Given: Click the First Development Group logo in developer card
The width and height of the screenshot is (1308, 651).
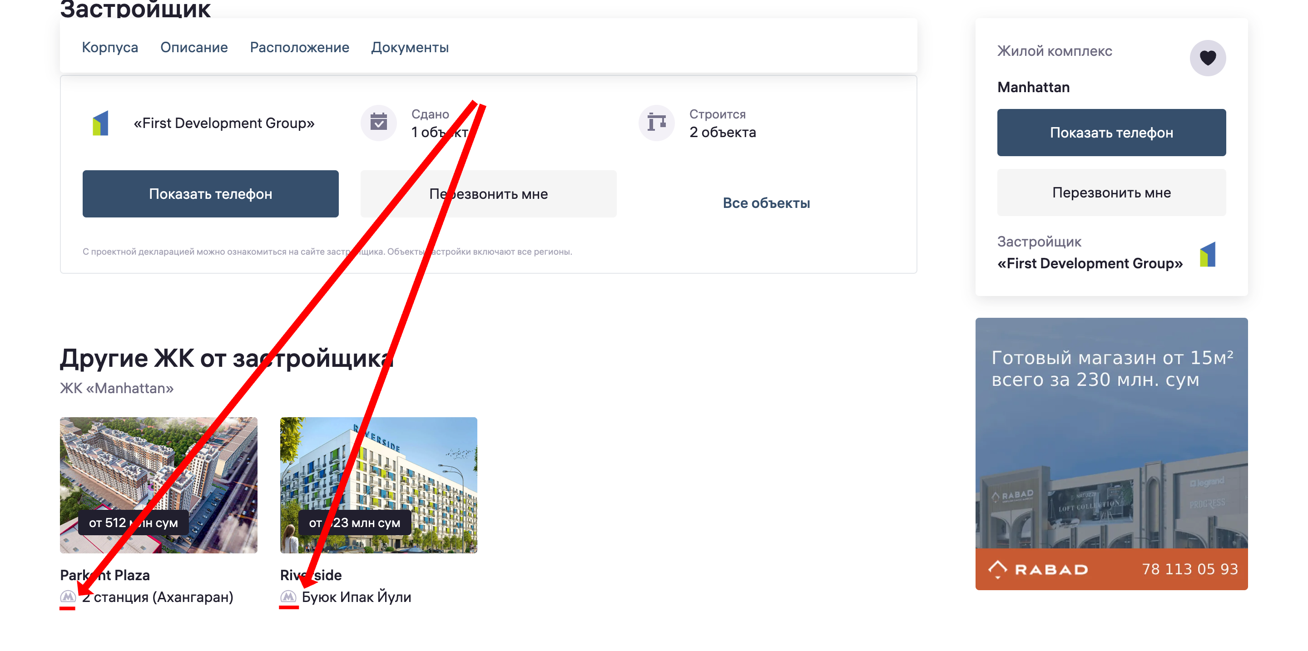Looking at the screenshot, I should click(x=100, y=123).
